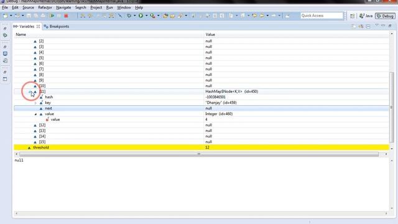Open the Run launch dropdown arrow

click(x=147, y=16)
